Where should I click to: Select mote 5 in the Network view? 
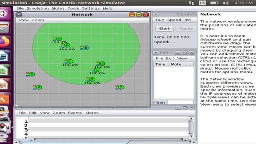59,39
